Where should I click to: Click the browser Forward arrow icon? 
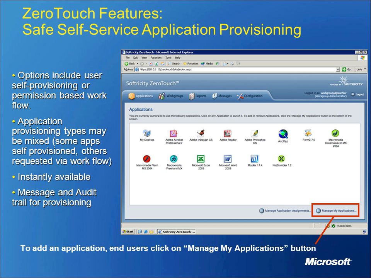[x=142, y=64]
